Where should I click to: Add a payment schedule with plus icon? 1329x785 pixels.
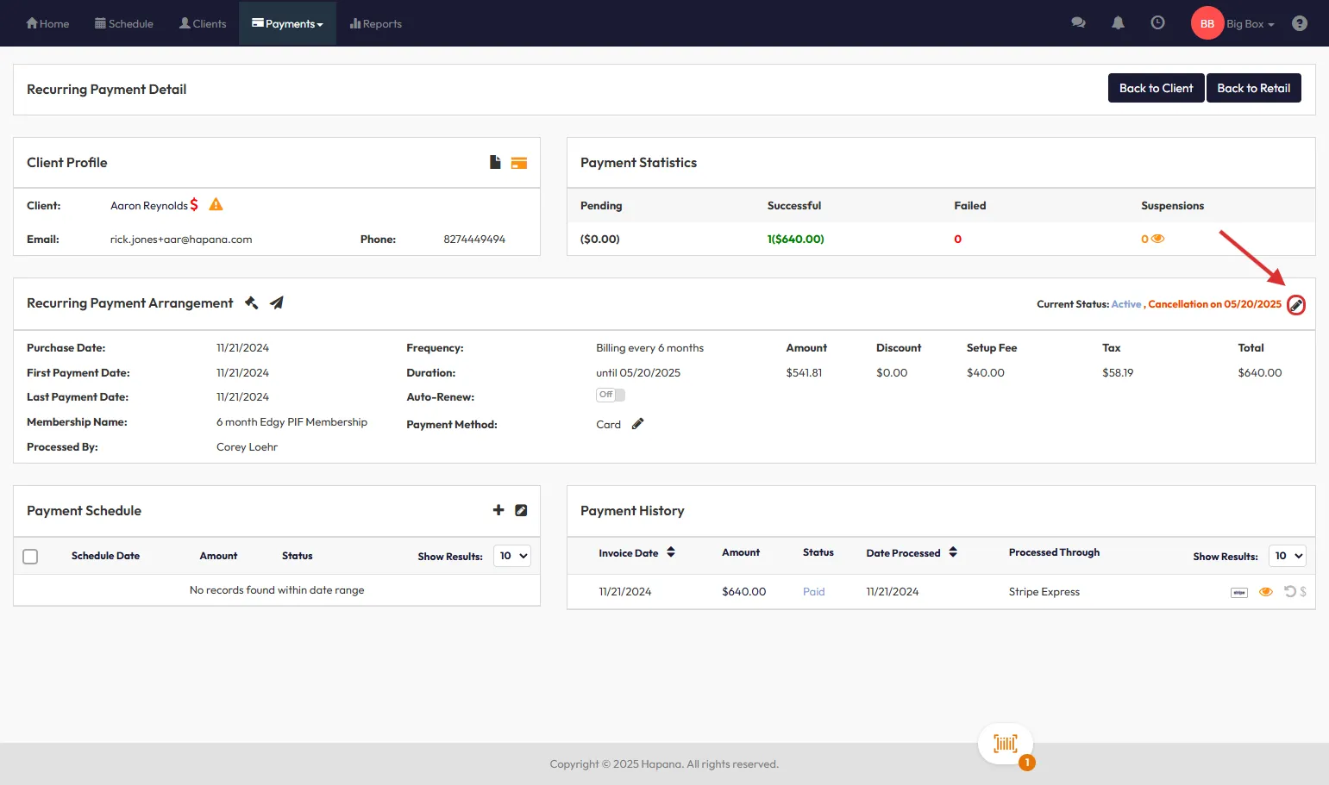498,510
